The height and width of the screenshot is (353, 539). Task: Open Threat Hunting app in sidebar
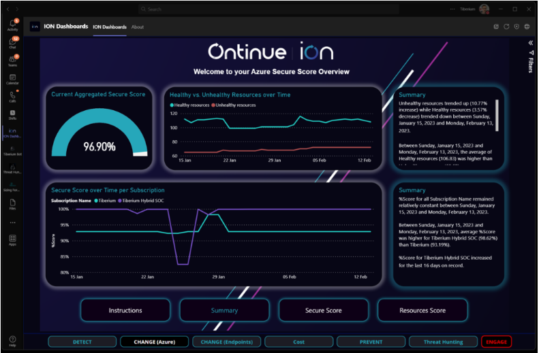coord(12,169)
